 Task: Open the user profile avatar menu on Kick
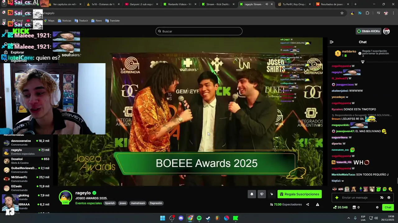tap(386, 31)
